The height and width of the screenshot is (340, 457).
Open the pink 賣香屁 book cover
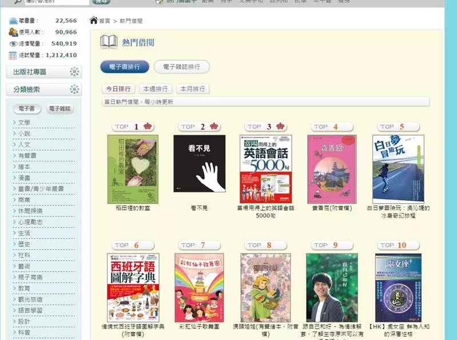tap(332, 169)
